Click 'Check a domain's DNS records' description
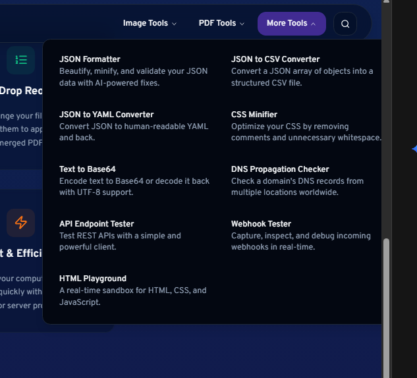This screenshot has width=417, height=378. pos(297,186)
